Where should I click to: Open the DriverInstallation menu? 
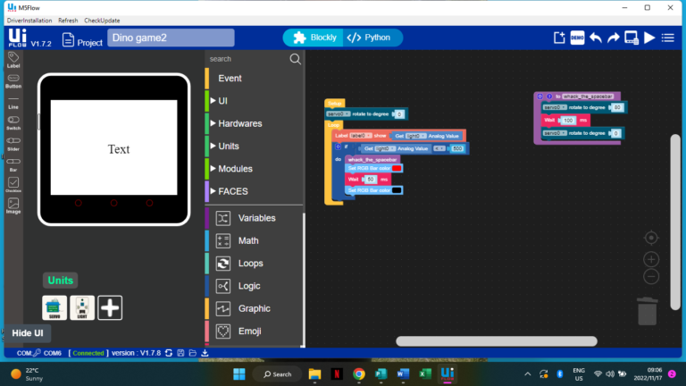29,20
